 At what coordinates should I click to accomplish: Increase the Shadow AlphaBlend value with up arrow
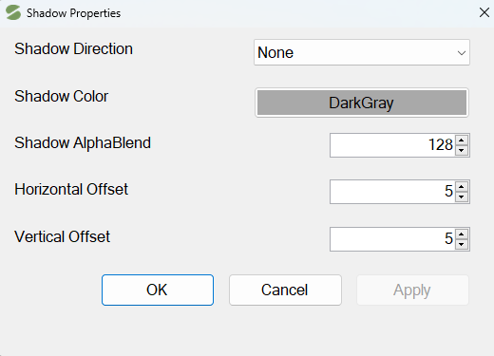pos(462,141)
